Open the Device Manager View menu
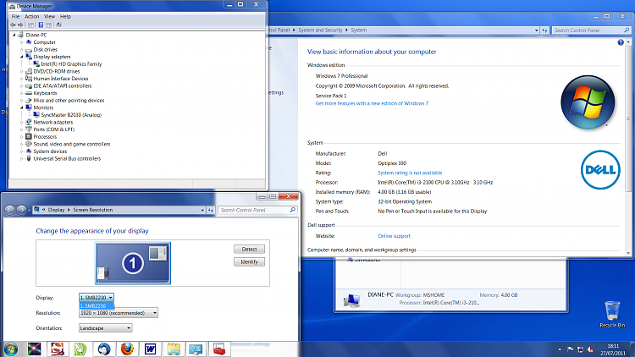The height and width of the screenshot is (357, 635). pos(49,17)
